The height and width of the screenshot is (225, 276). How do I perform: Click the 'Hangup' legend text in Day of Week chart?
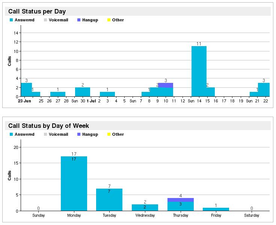90,135
